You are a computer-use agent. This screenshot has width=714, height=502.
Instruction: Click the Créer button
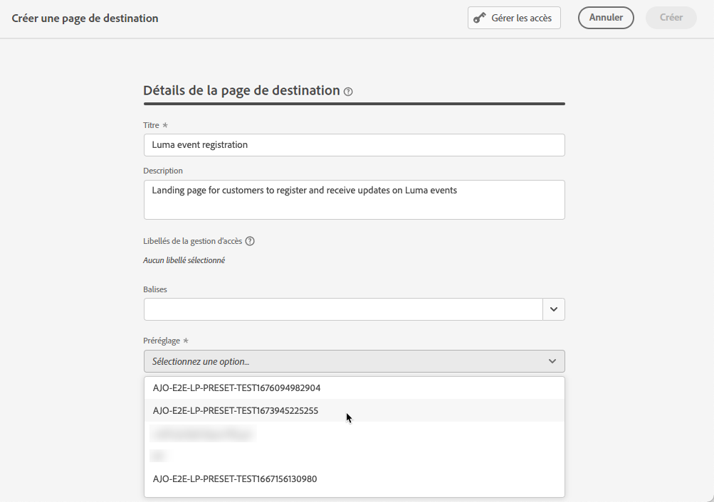coord(671,18)
